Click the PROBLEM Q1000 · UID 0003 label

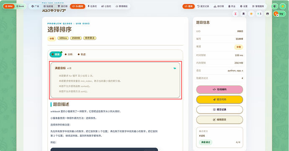click(x=68, y=23)
